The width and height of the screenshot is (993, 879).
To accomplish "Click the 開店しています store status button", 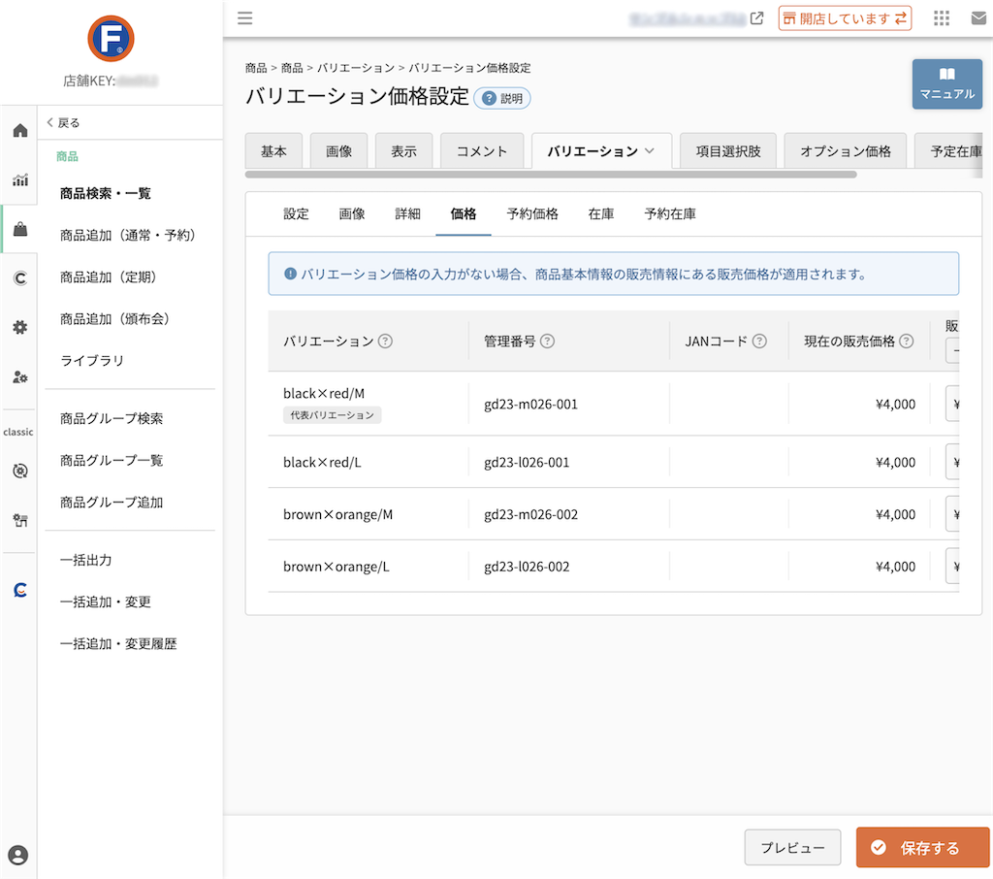I will [x=845, y=18].
